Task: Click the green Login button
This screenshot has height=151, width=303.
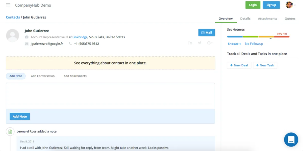Action: coord(253,5)
